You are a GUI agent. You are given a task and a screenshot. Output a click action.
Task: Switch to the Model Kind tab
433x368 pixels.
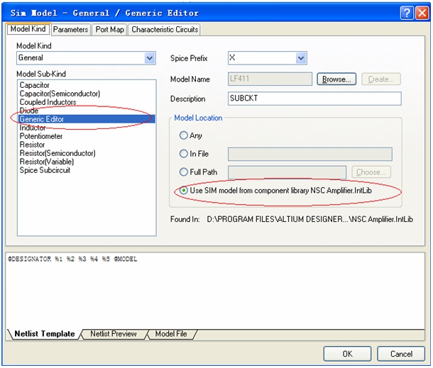tap(28, 29)
